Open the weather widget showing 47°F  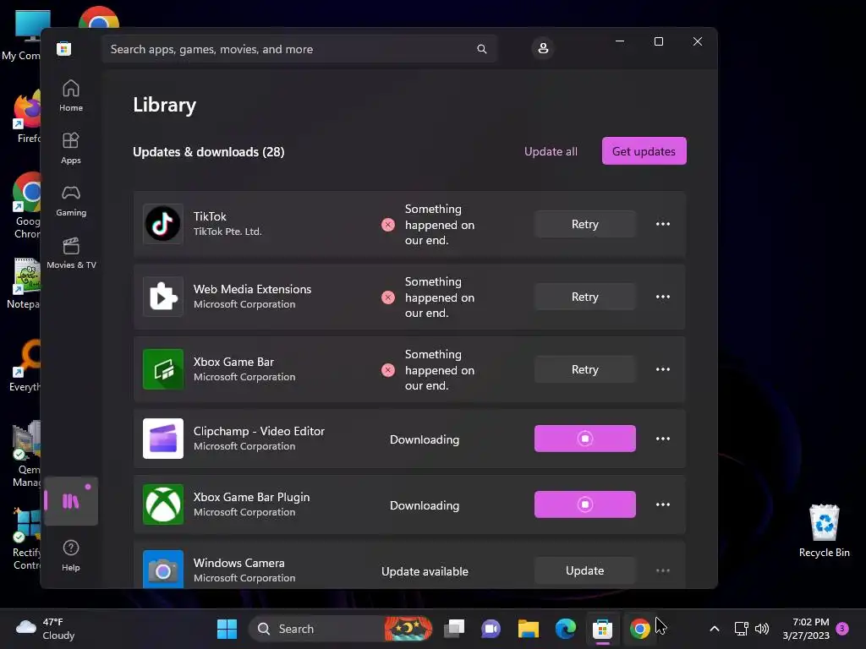(46, 629)
